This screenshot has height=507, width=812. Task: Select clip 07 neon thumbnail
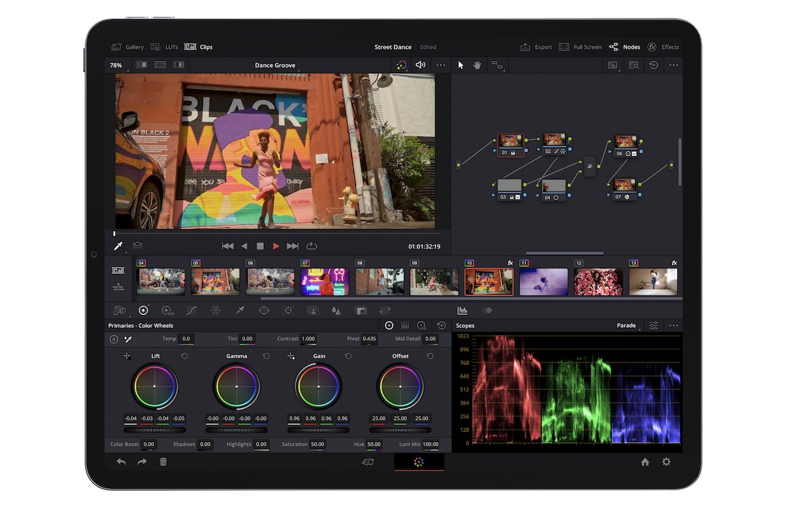tap(325, 282)
